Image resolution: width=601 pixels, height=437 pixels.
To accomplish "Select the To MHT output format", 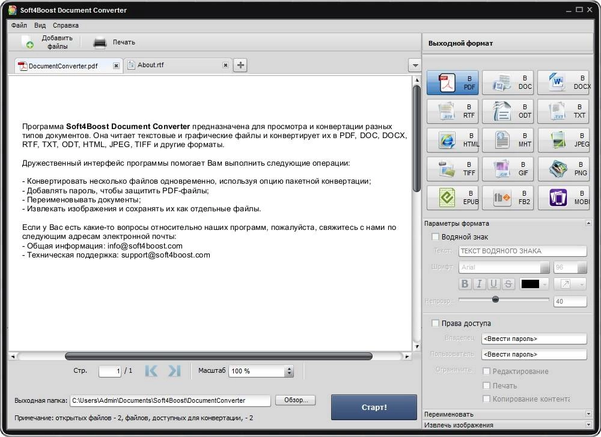I will pos(508,140).
